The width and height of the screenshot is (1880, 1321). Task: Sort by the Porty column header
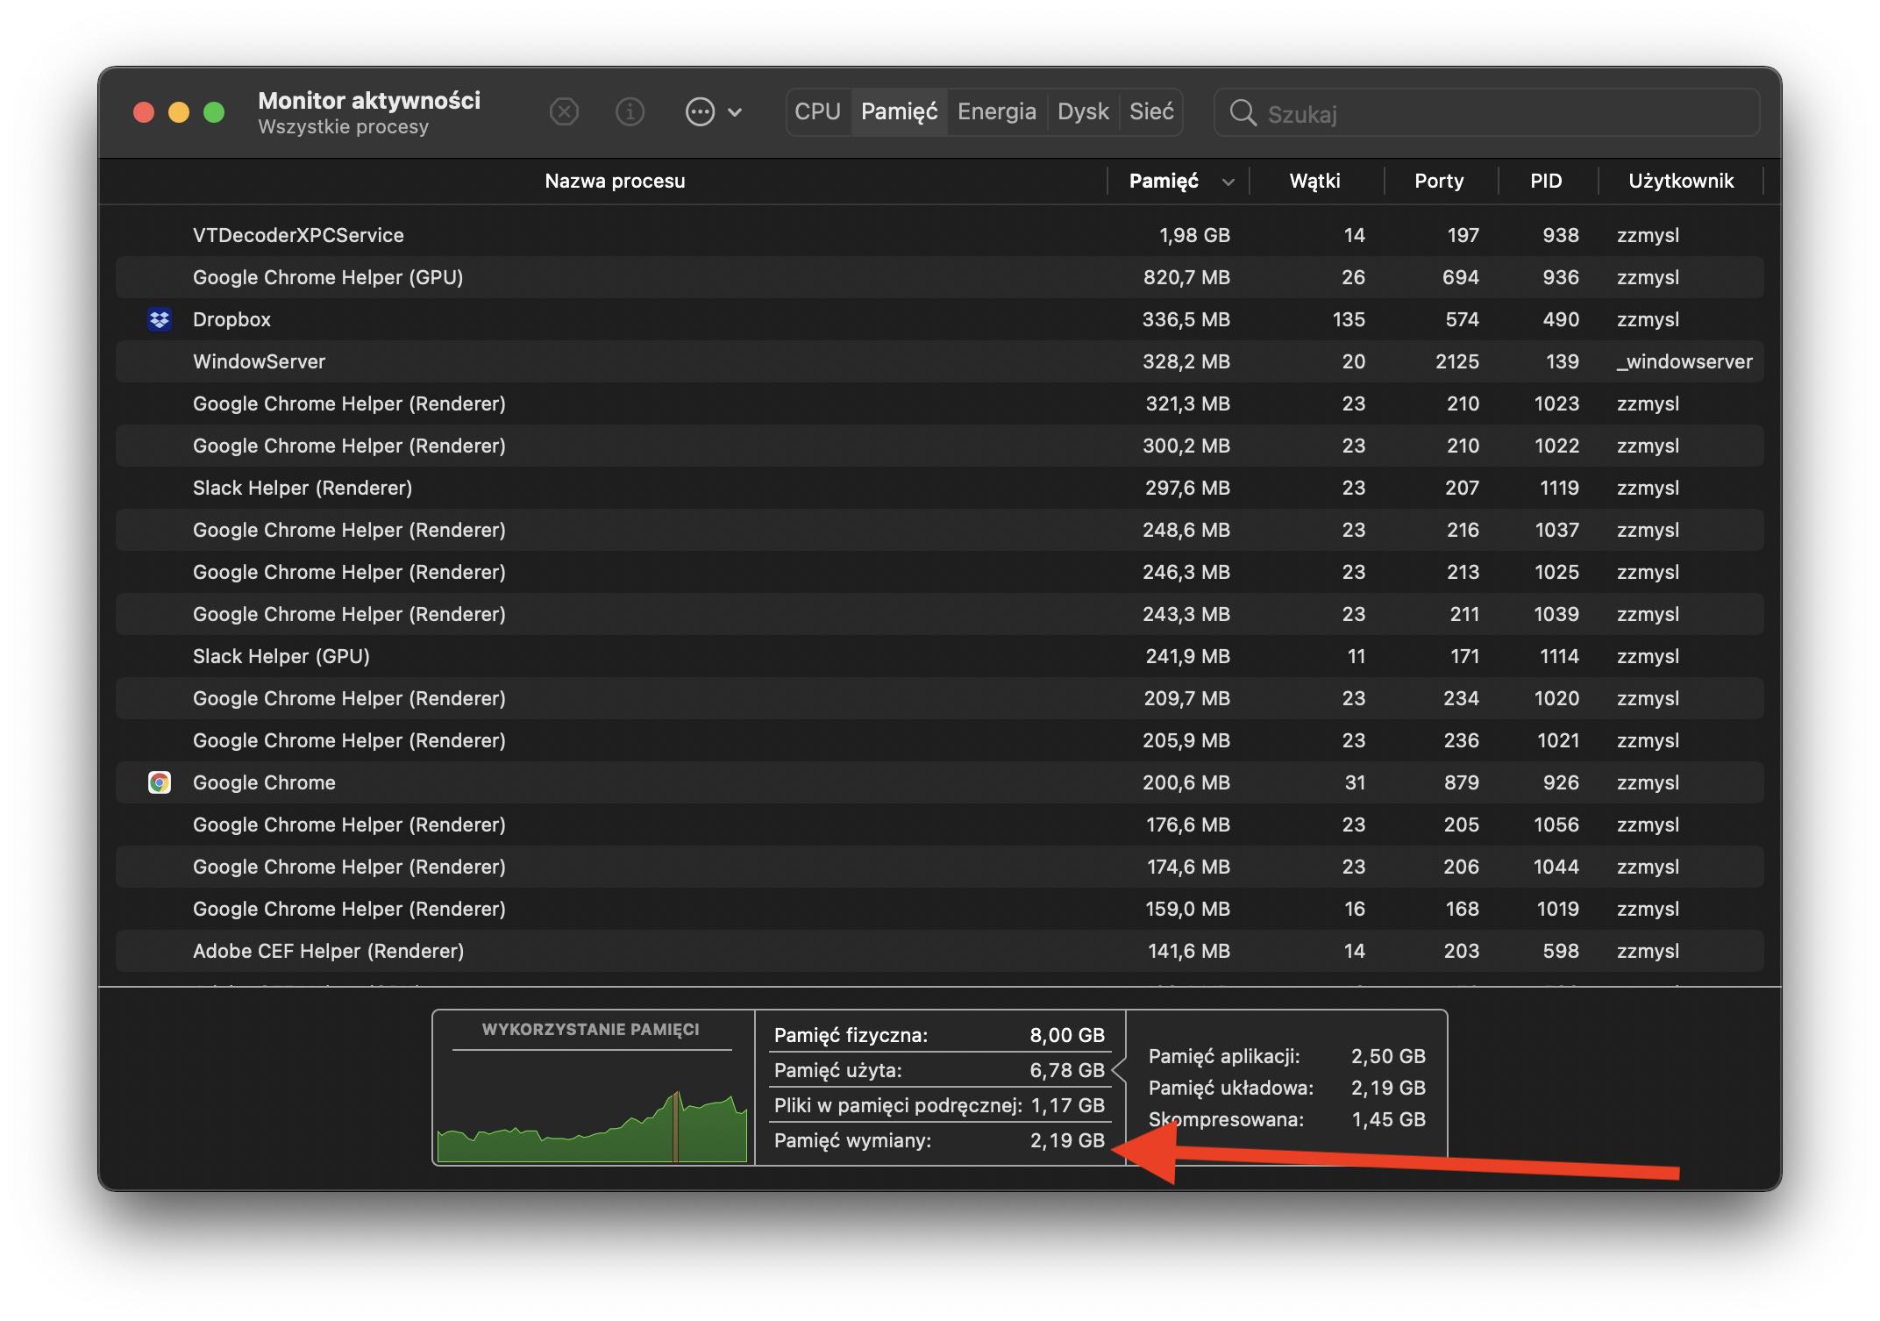pos(1439,181)
